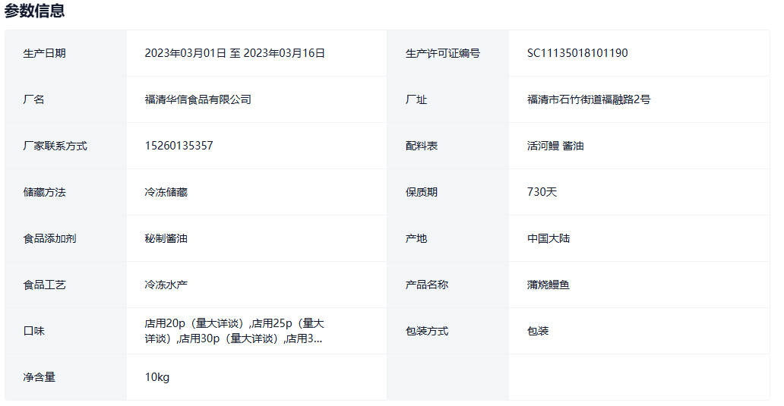Click the factory address 福清市石竹街道福融路2号
Screen dimensions: 784x406
[x=589, y=99]
